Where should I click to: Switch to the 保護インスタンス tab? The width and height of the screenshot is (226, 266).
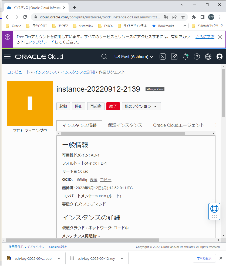[x=125, y=125]
